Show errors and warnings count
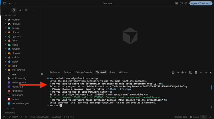 point(69,117)
